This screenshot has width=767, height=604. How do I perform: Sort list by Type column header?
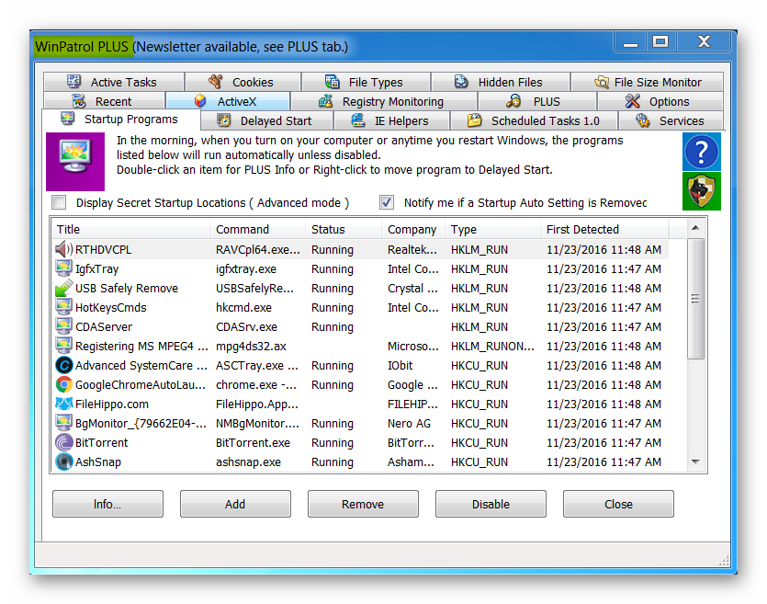click(x=492, y=229)
